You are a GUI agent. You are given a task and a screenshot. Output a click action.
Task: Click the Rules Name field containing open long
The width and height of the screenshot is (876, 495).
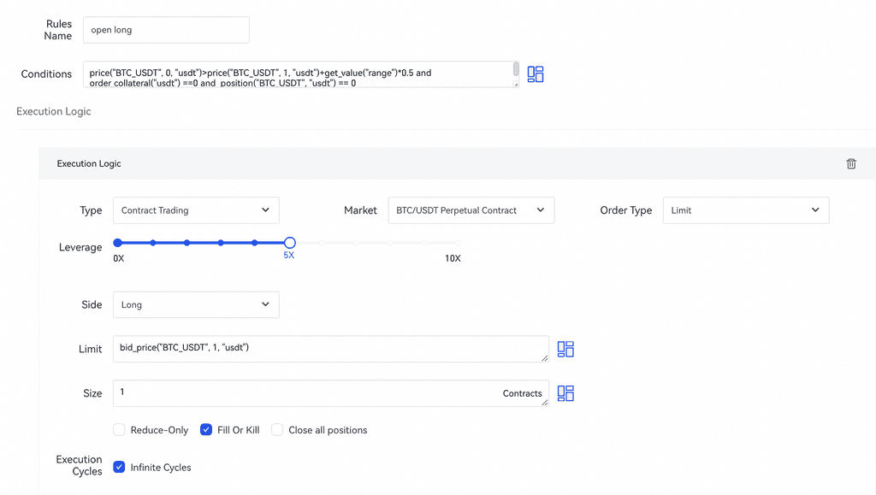[x=166, y=30]
